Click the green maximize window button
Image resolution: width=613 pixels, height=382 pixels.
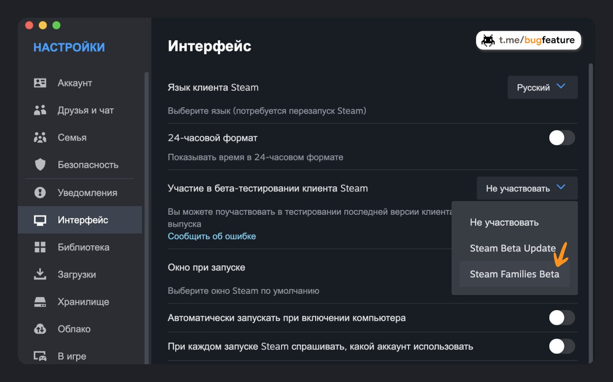pos(56,25)
